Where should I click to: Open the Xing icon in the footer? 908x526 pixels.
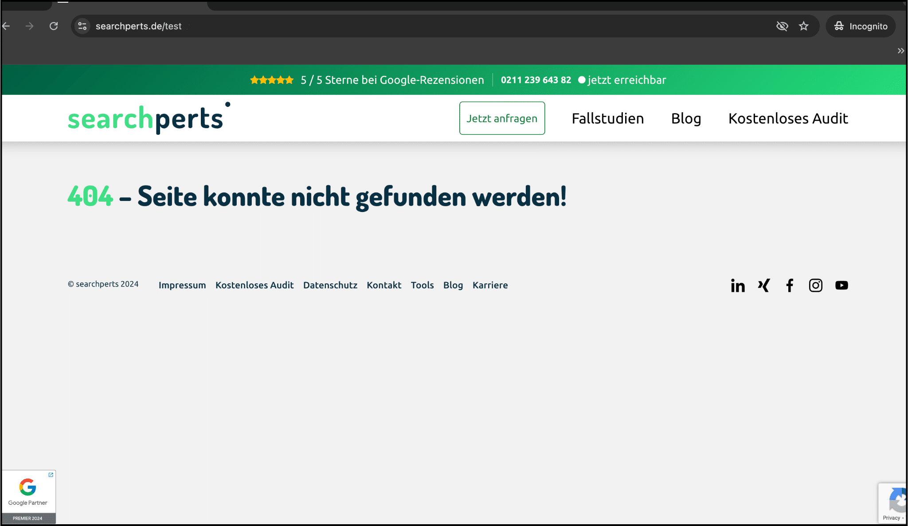(764, 285)
